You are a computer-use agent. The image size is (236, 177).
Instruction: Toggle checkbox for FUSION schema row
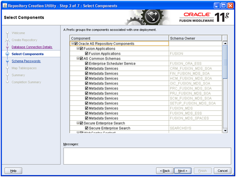coord(86,54)
